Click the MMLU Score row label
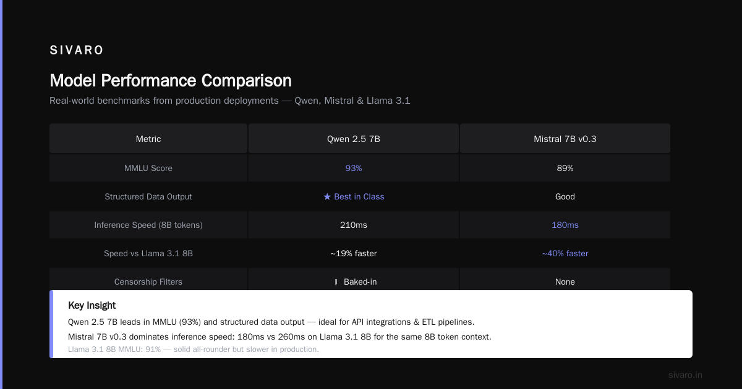 pos(148,168)
